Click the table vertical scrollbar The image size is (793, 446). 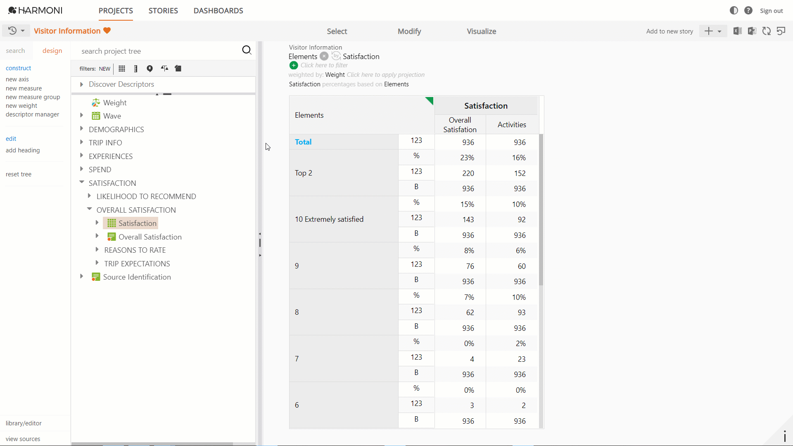tap(541, 210)
